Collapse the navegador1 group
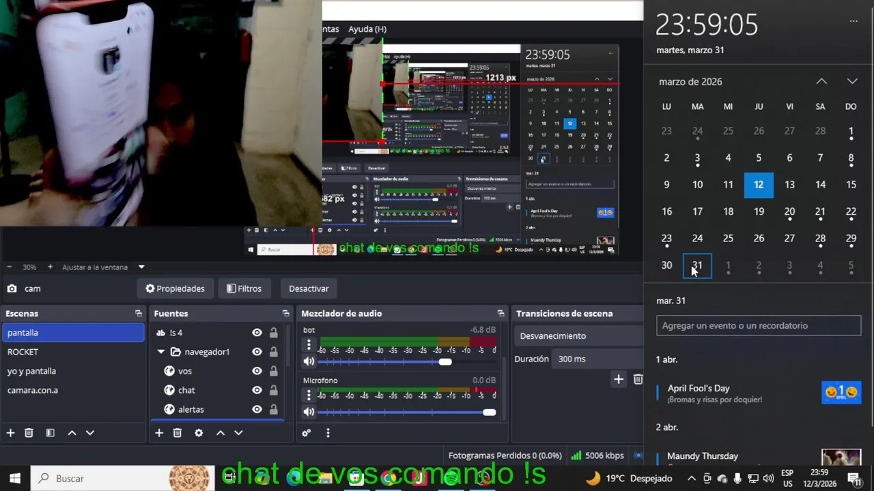This screenshot has height=491, width=874. [161, 352]
